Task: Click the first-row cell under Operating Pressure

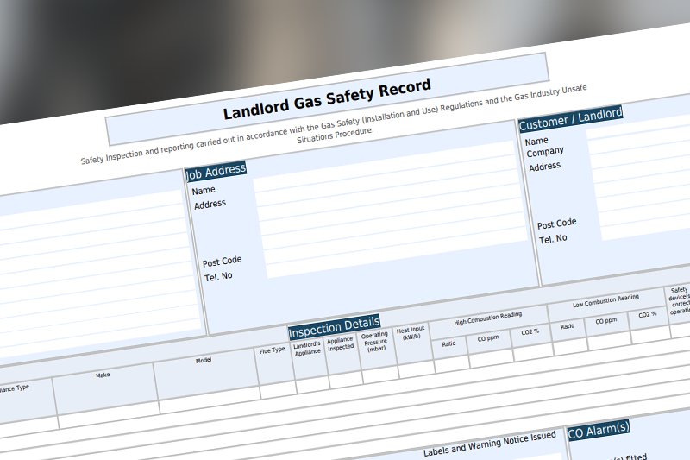Action: tap(380, 375)
